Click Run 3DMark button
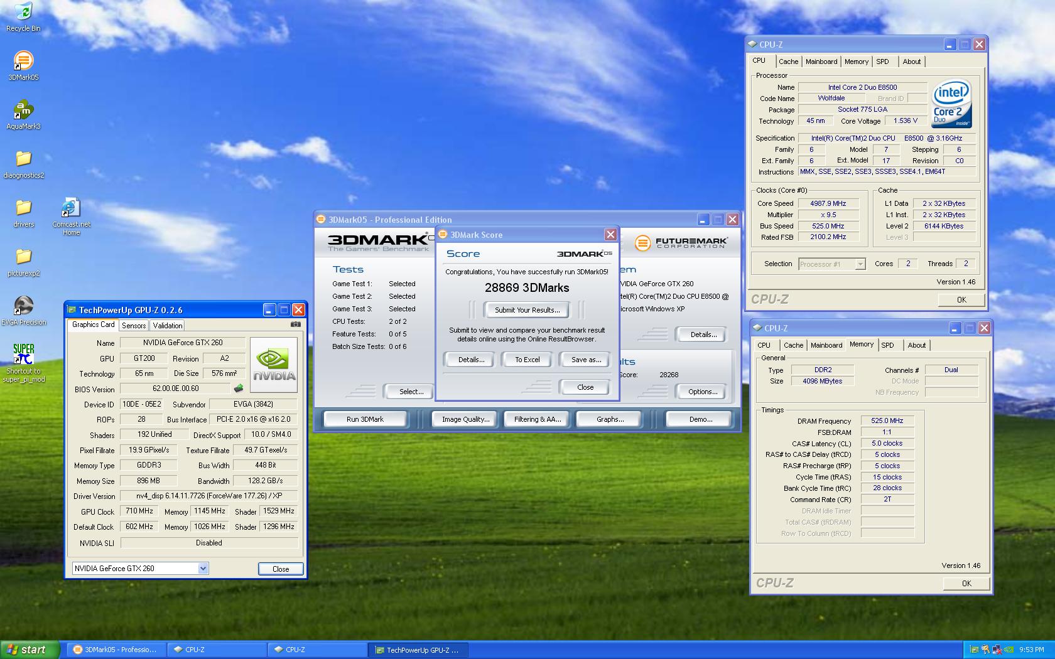This screenshot has width=1055, height=659. click(365, 419)
